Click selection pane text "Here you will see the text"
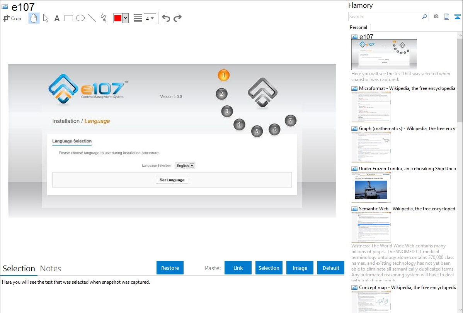Viewport: 463px width, 313px height. click(76, 282)
